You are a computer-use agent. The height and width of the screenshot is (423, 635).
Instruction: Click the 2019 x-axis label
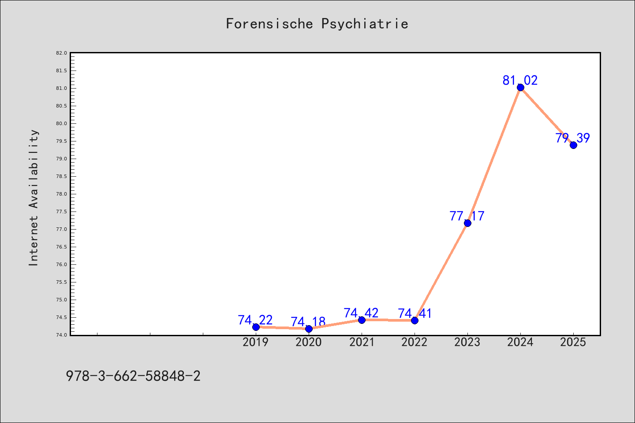pyautogui.click(x=256, y=342)
